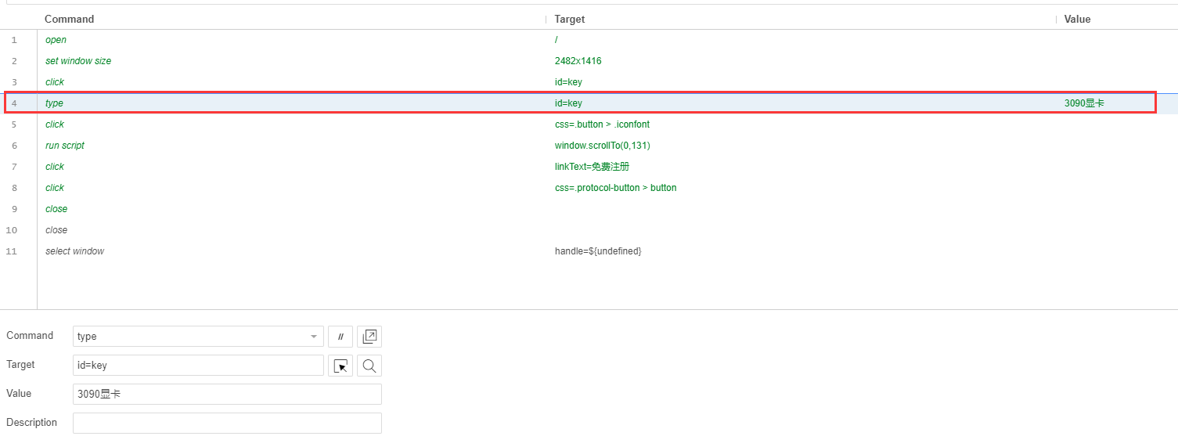Image resolution: width=1178 pixels, height=447 pixels.
Task: Click the Value column header
Action: pyautogui.click(x=1077, y=19)
